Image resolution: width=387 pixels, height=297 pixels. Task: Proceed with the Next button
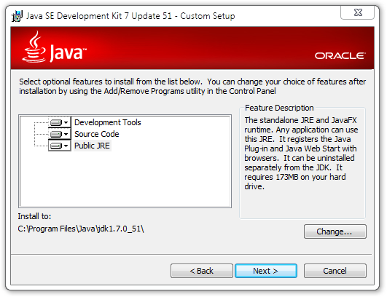[x=266, y=271]
